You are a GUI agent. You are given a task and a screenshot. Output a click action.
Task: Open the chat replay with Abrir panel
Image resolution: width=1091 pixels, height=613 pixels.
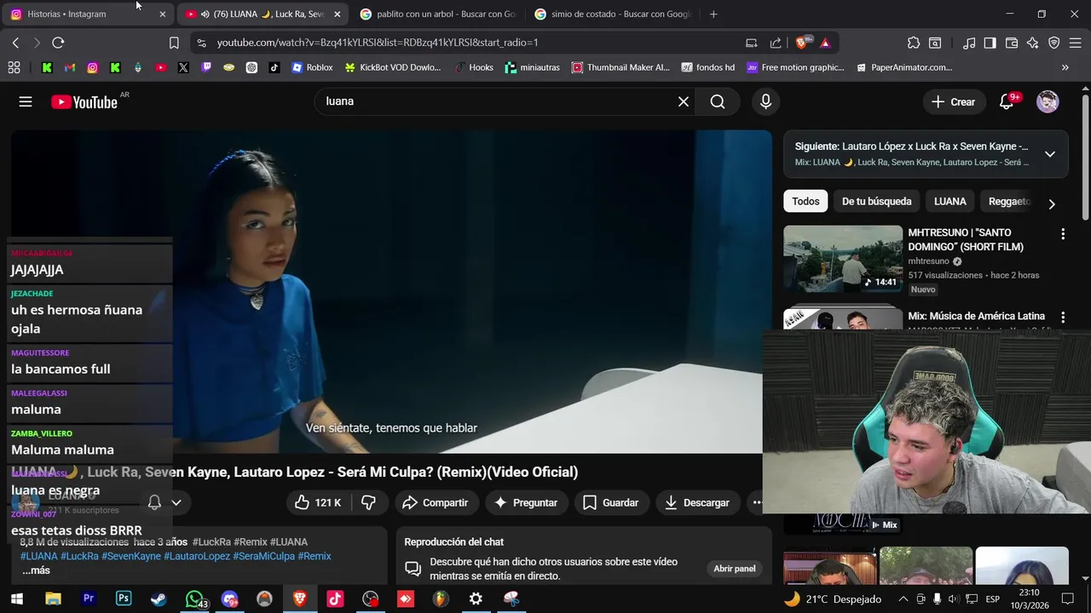734,569
